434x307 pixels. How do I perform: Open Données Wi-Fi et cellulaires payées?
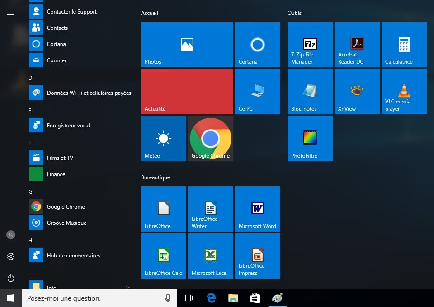click(x=80, y=93)
